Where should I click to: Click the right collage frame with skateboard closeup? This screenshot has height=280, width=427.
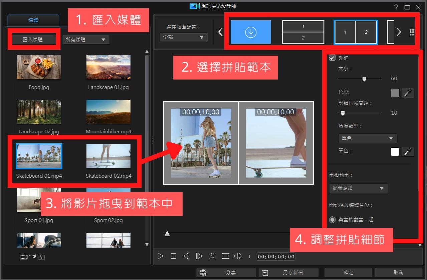276,143
